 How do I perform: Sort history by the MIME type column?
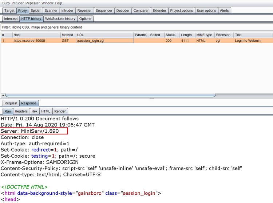tap(205, 35)
